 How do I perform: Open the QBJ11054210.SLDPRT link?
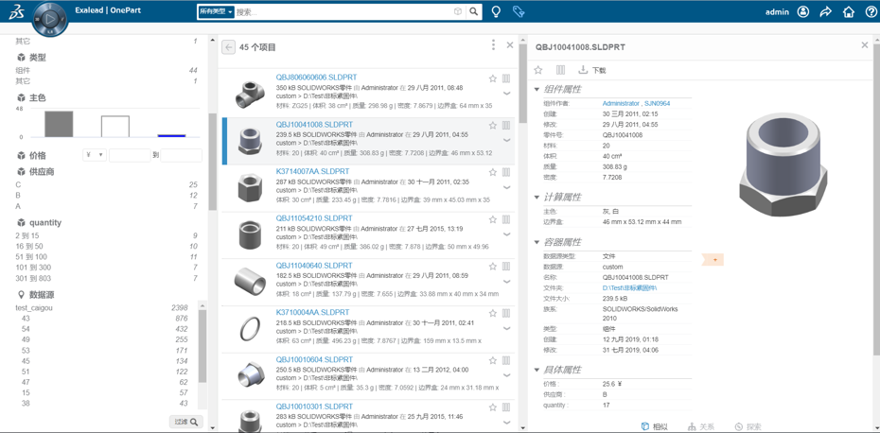pos(314,218)
